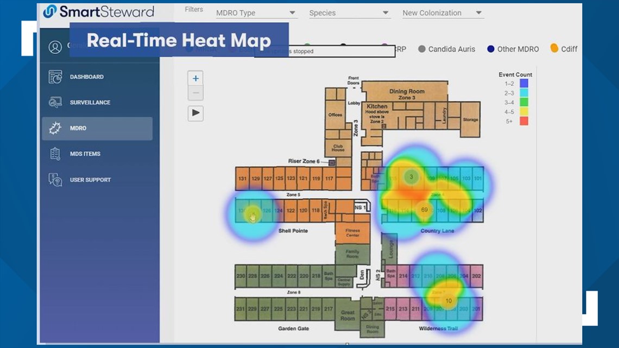Toggle the Candida Auris legend item
Screen dimensions: 619x348
click(446, 49)
